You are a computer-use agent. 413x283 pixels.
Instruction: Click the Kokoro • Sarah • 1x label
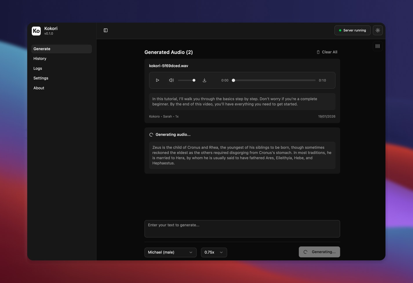coord(164,117)
